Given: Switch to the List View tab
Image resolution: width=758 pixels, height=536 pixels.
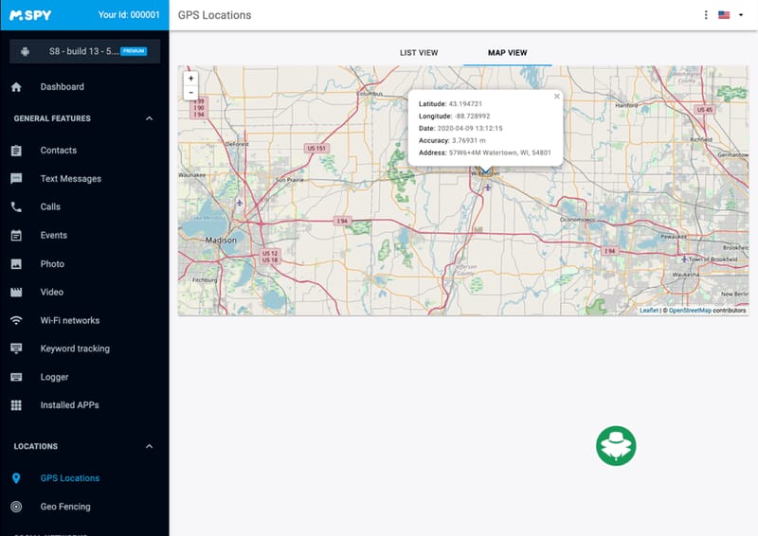Looking at the screenshot, I should tap(419, 53).
